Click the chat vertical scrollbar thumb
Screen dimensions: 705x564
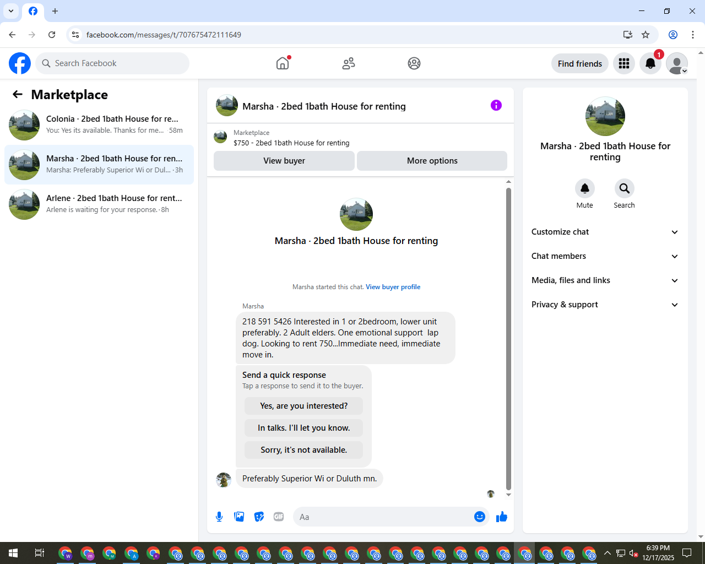click(x=508, y=338)
